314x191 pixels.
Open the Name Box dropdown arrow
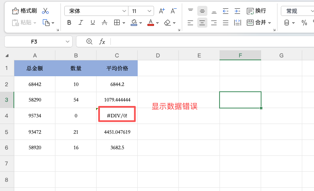click(68, 41)
